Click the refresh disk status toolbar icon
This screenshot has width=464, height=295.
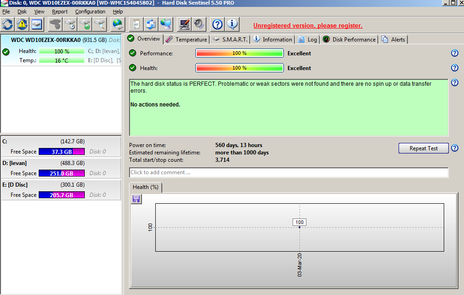8,24
